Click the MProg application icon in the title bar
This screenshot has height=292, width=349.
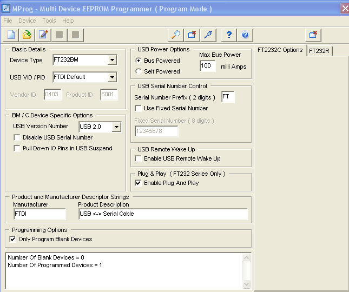[x=6, y=9]
